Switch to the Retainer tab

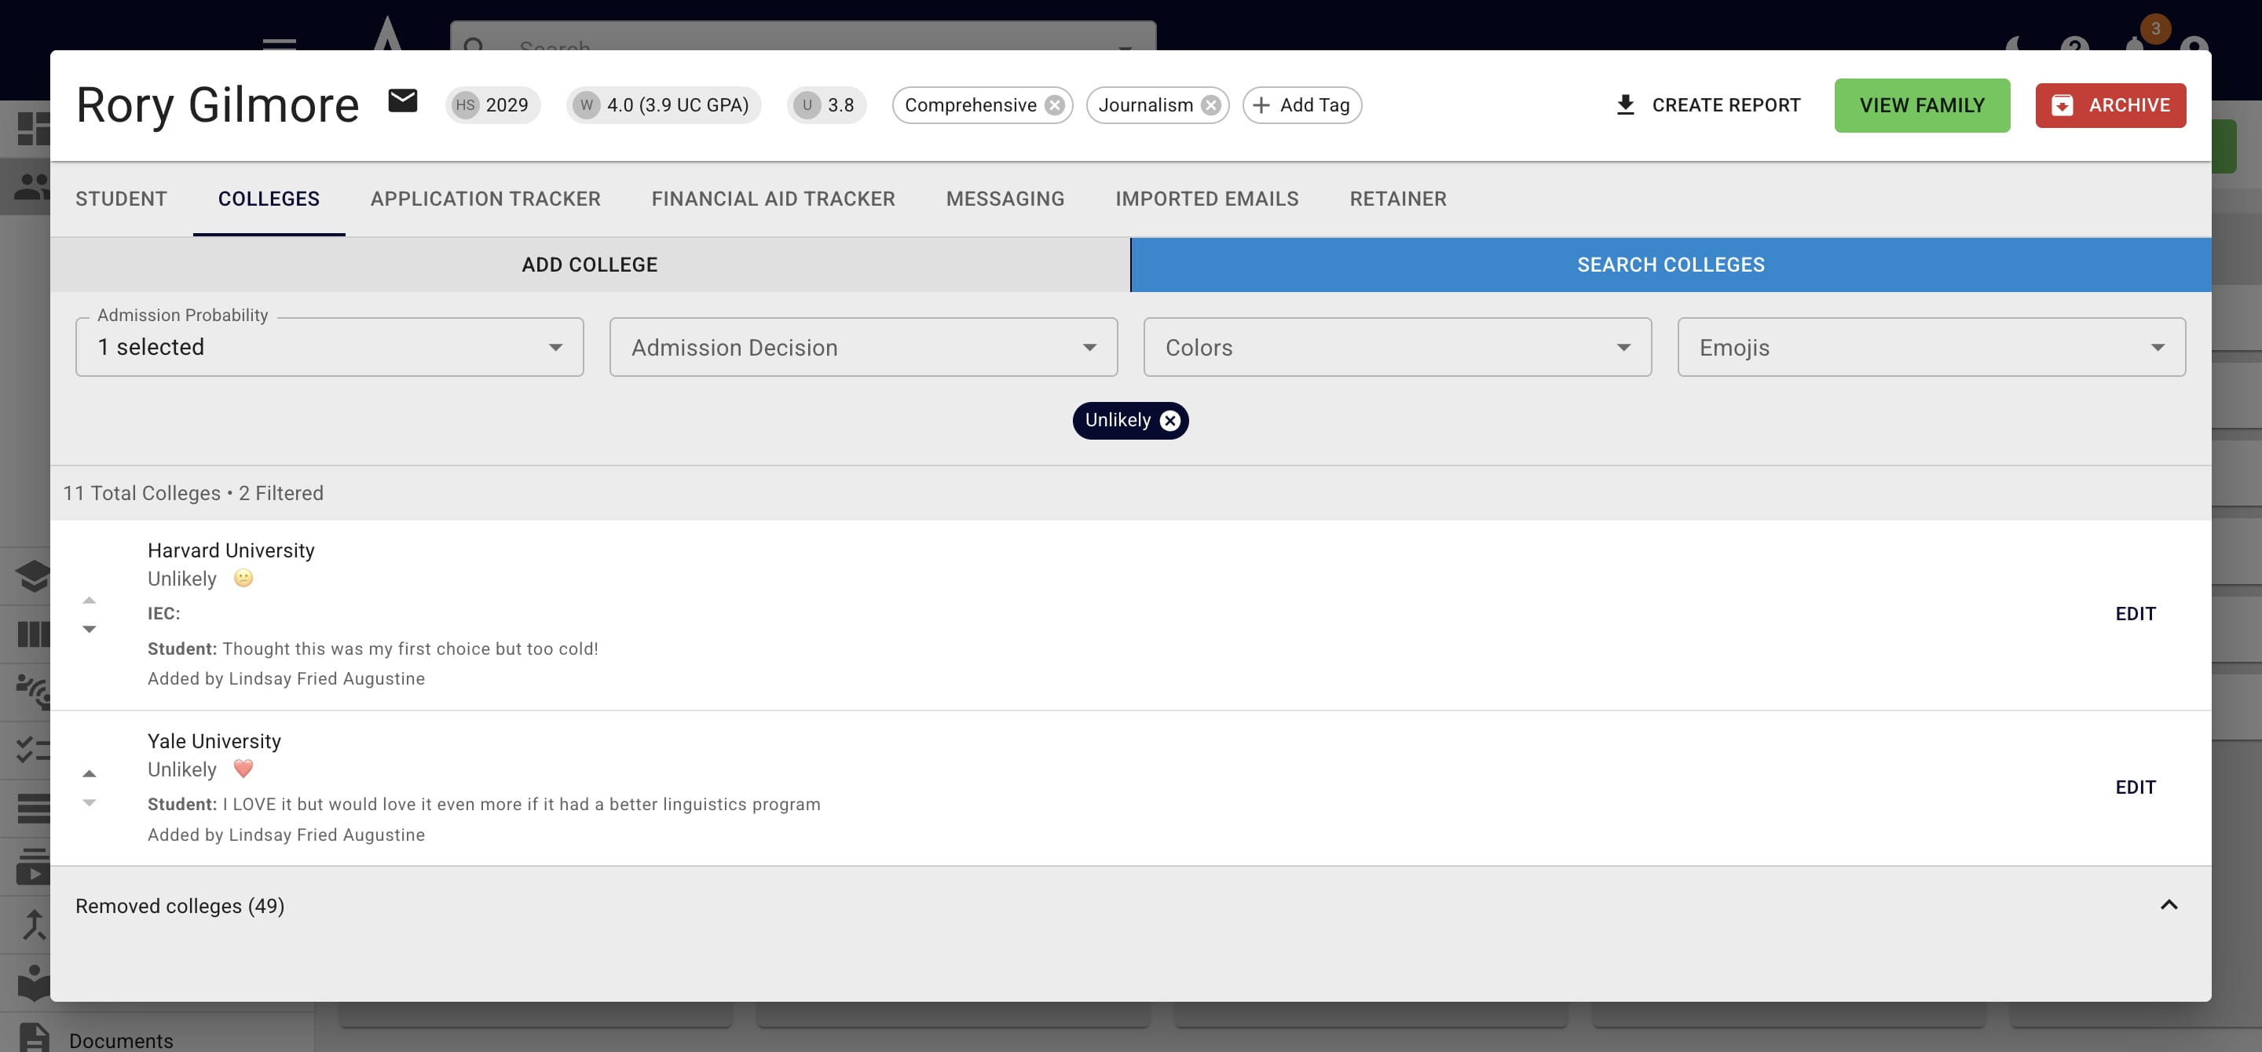click(1398, 199)
